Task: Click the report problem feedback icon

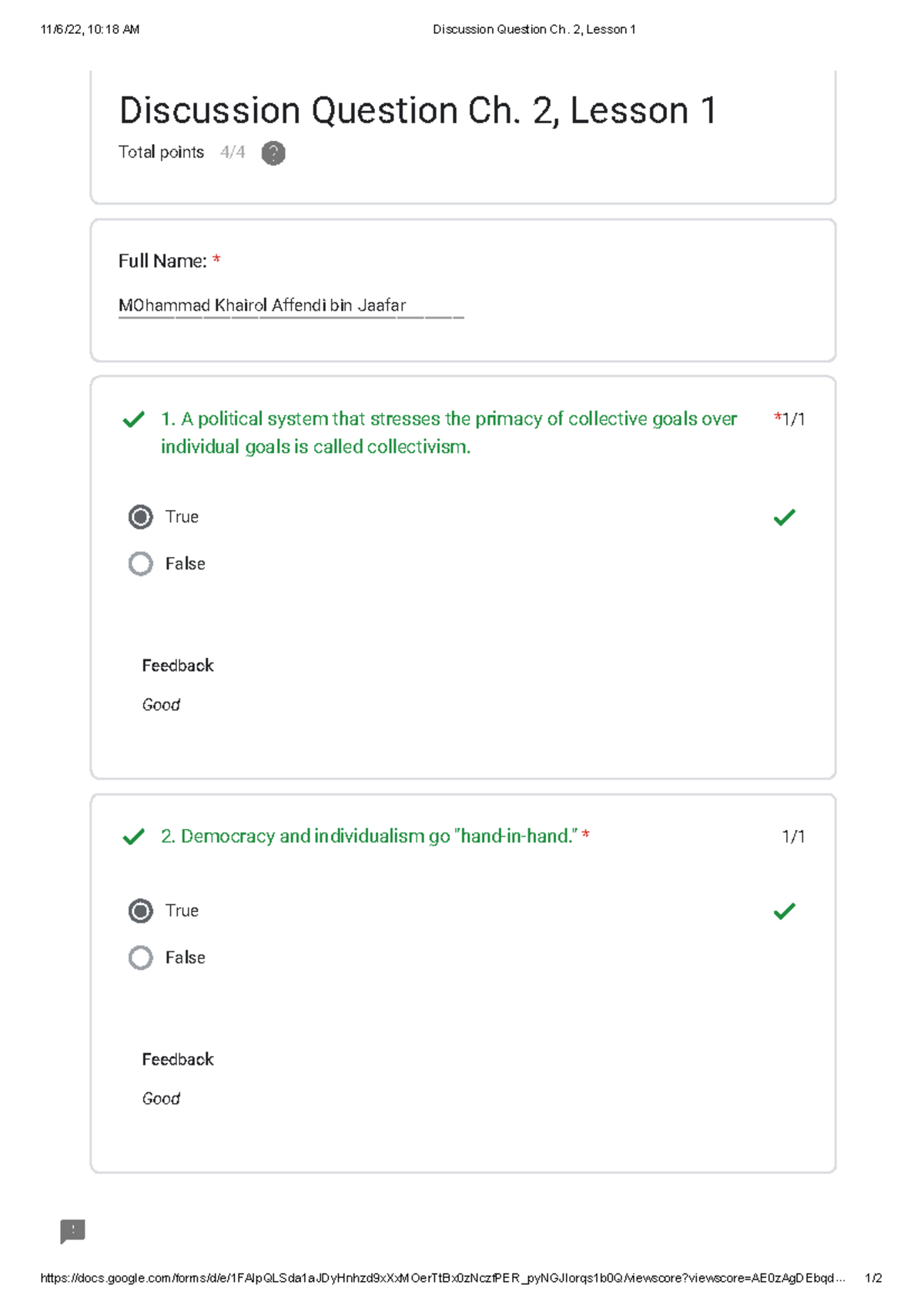Action: [72, 1231]
